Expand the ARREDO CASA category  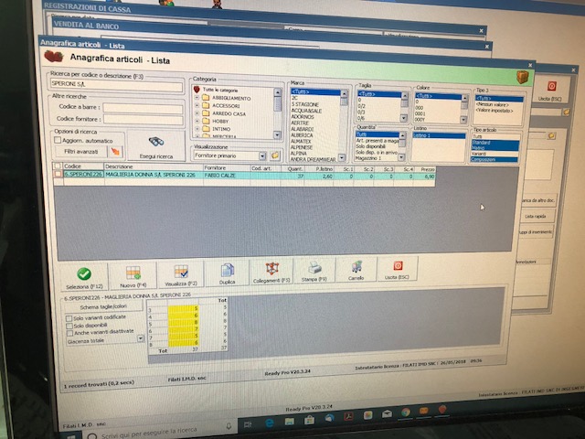(197, 113)
